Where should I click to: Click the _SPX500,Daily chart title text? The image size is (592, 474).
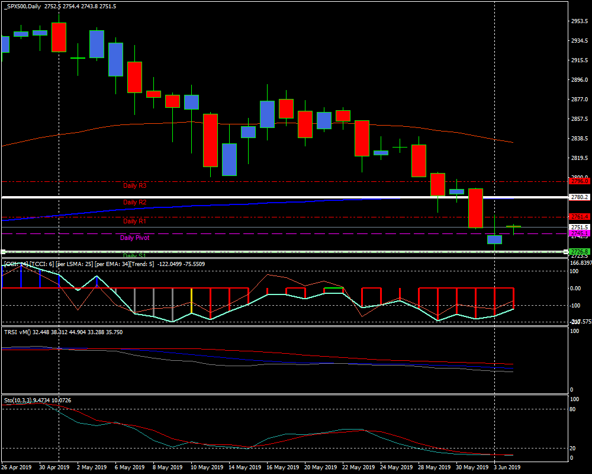tap(25, 6)
